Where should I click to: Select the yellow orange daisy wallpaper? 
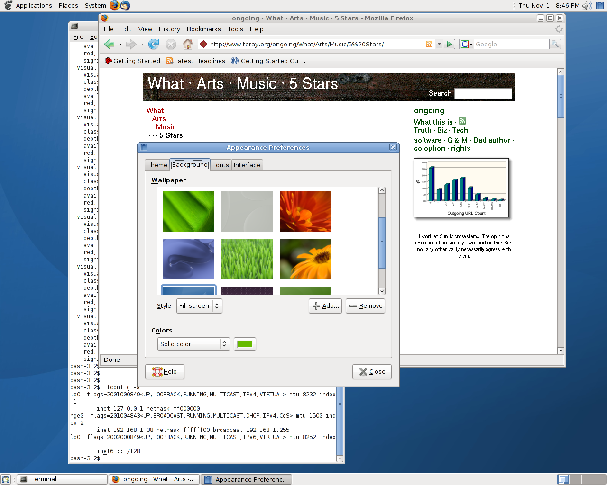(x=305, y=259)
